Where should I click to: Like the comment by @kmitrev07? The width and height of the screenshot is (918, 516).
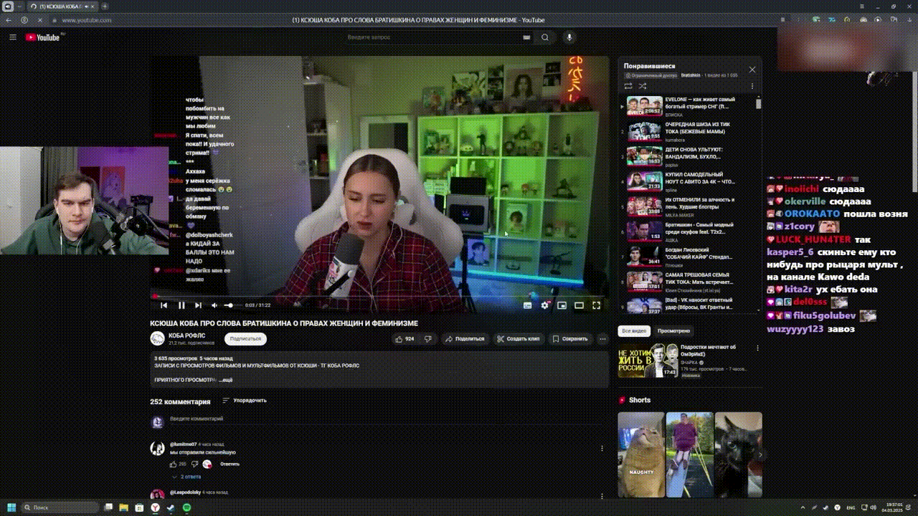173,464
